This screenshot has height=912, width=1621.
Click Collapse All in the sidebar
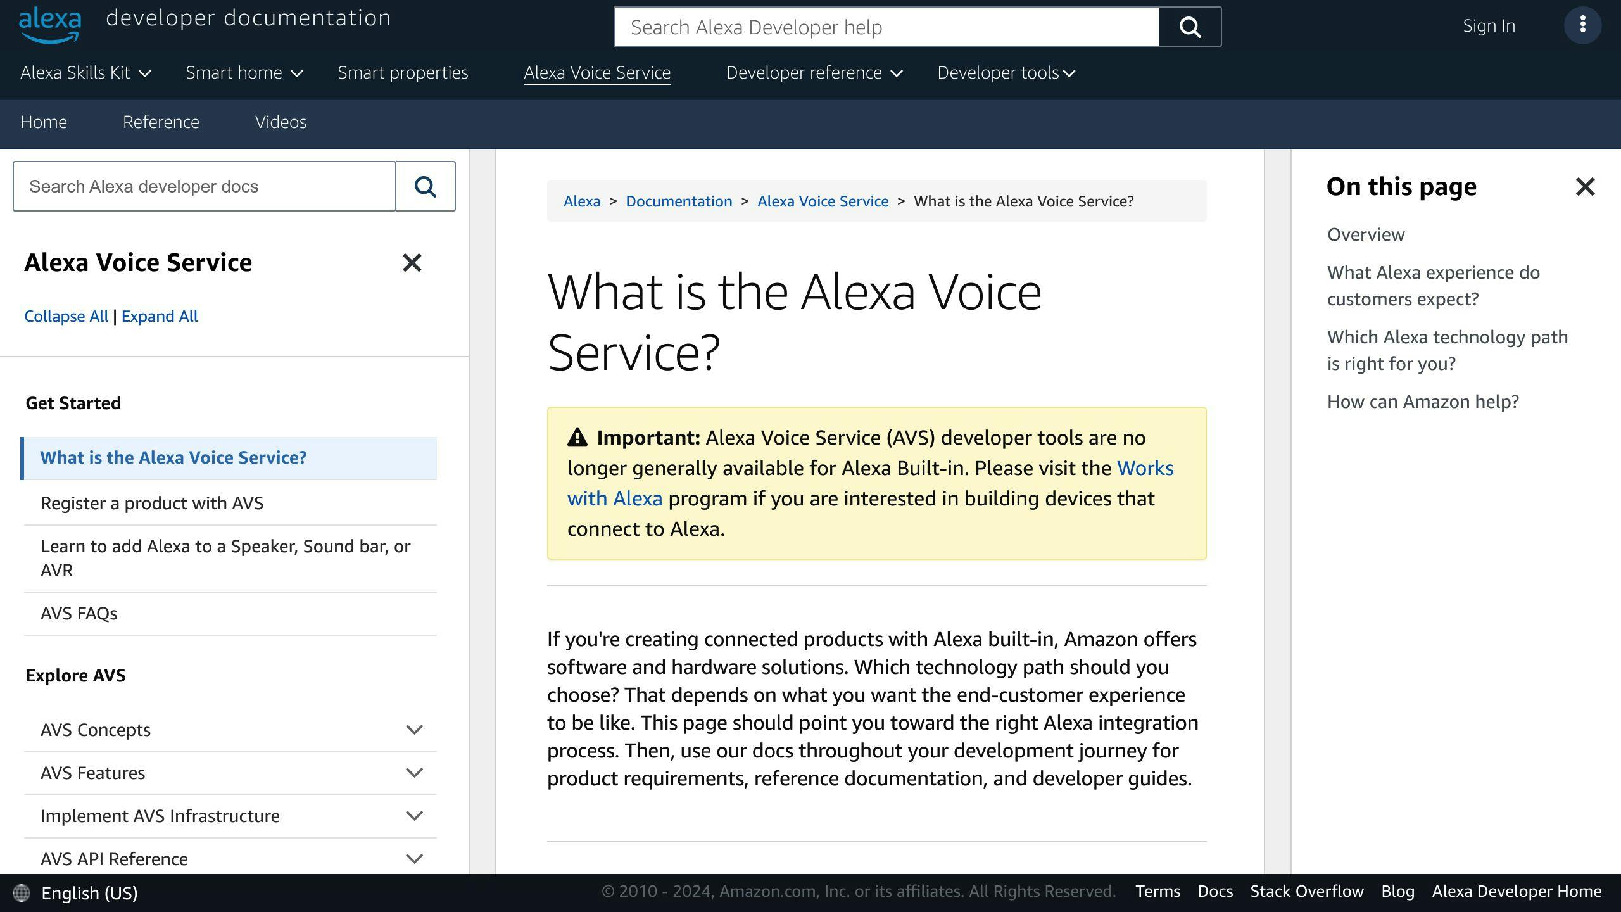coord(66,316)
